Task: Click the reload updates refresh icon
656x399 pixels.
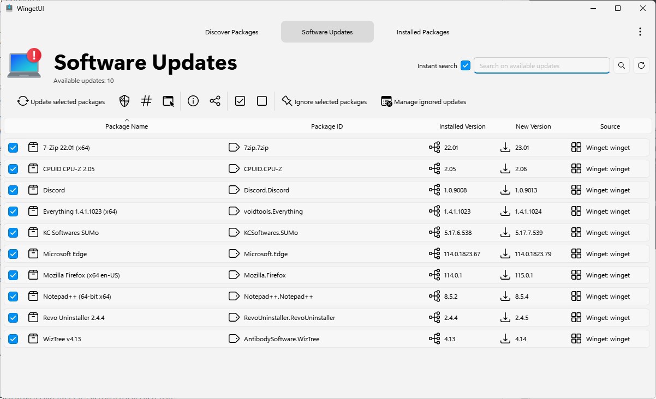Action: (641, 66)
